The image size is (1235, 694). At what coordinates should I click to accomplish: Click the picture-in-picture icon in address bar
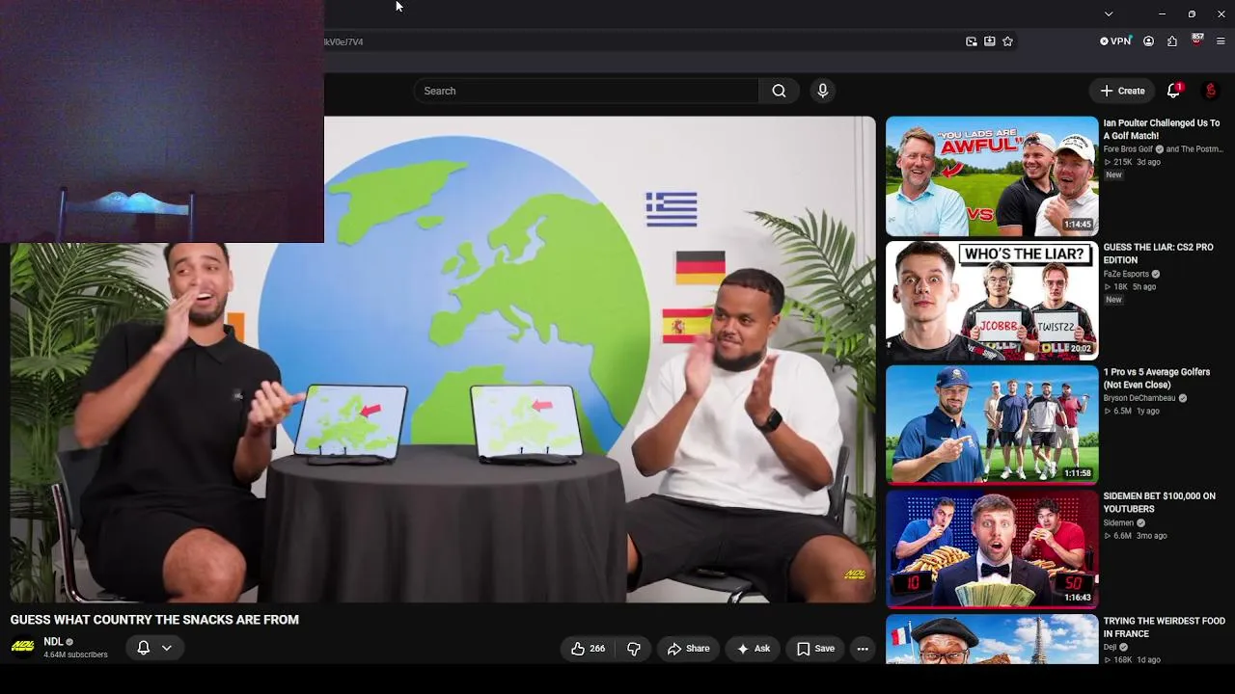point(971,41)
